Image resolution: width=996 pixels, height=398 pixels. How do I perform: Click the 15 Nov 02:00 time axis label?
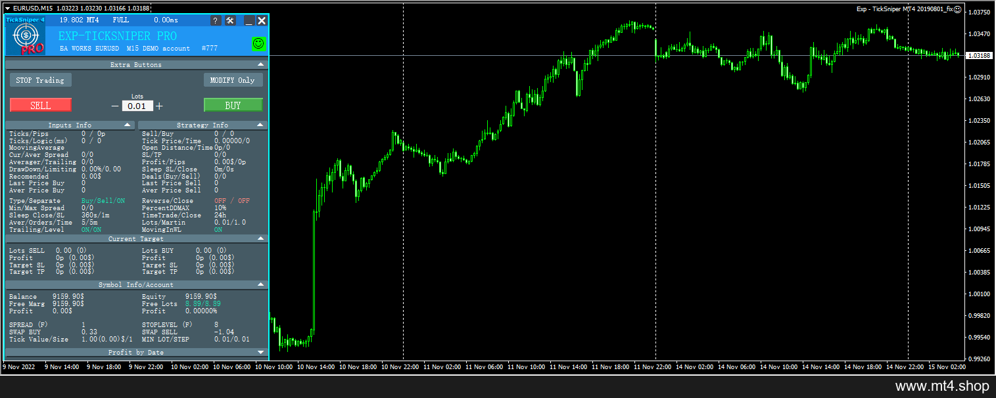coord(946,366)
